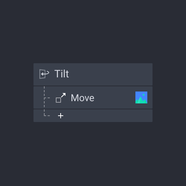Click the plus icon to add effect
Screen dimensions: 186x186
click(x=61, y=116)
